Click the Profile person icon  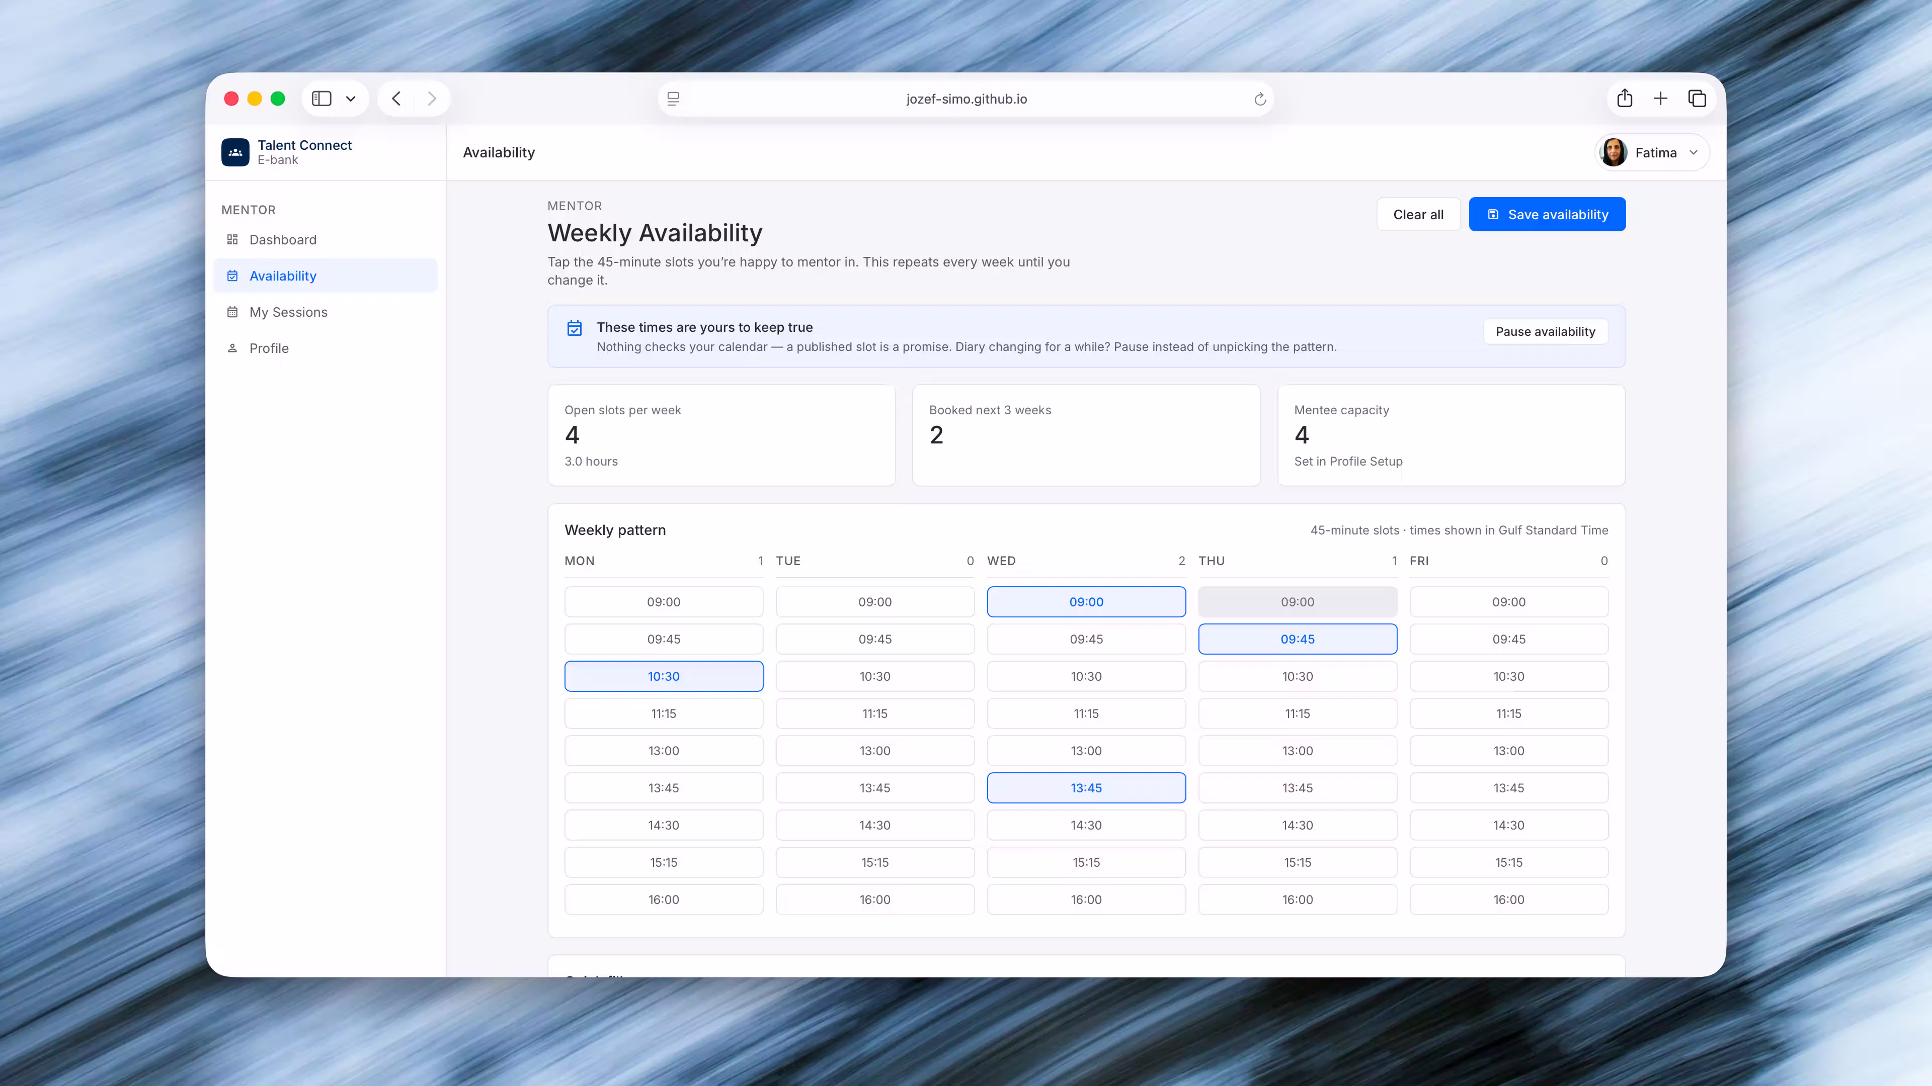tap(232, 348)
